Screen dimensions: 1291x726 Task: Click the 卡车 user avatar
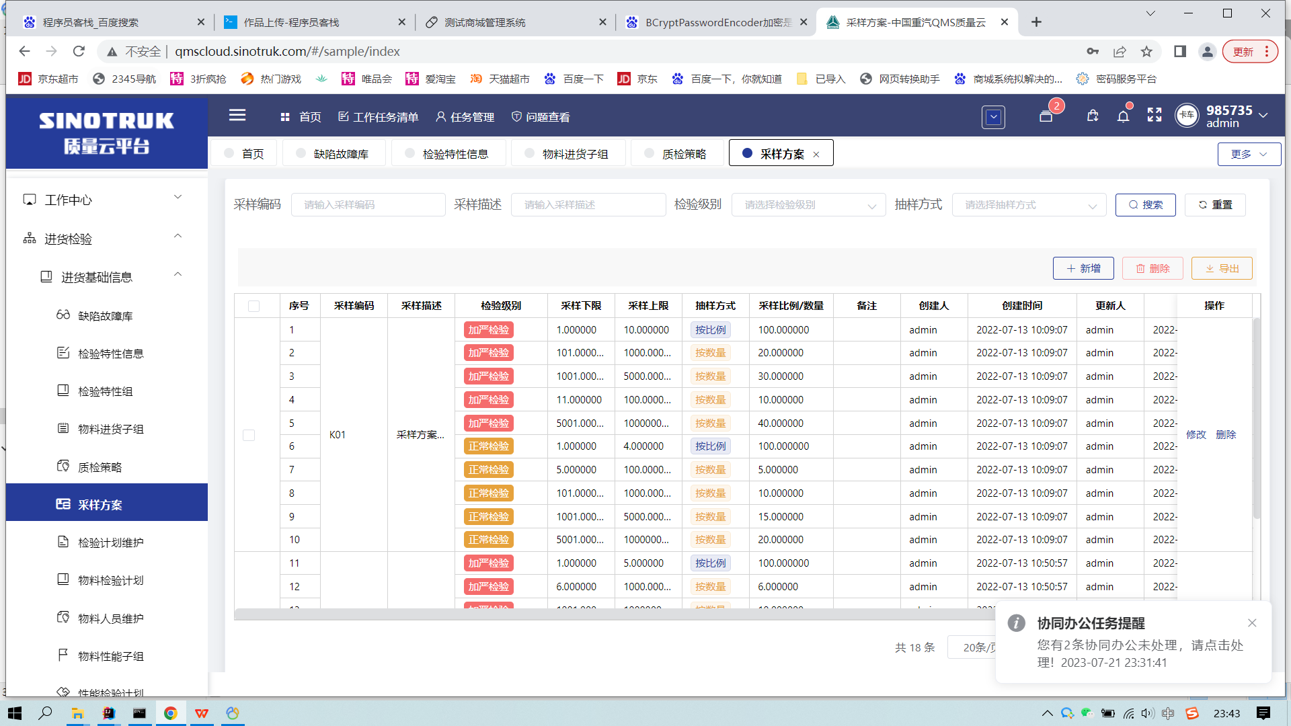click(1187, 116)
